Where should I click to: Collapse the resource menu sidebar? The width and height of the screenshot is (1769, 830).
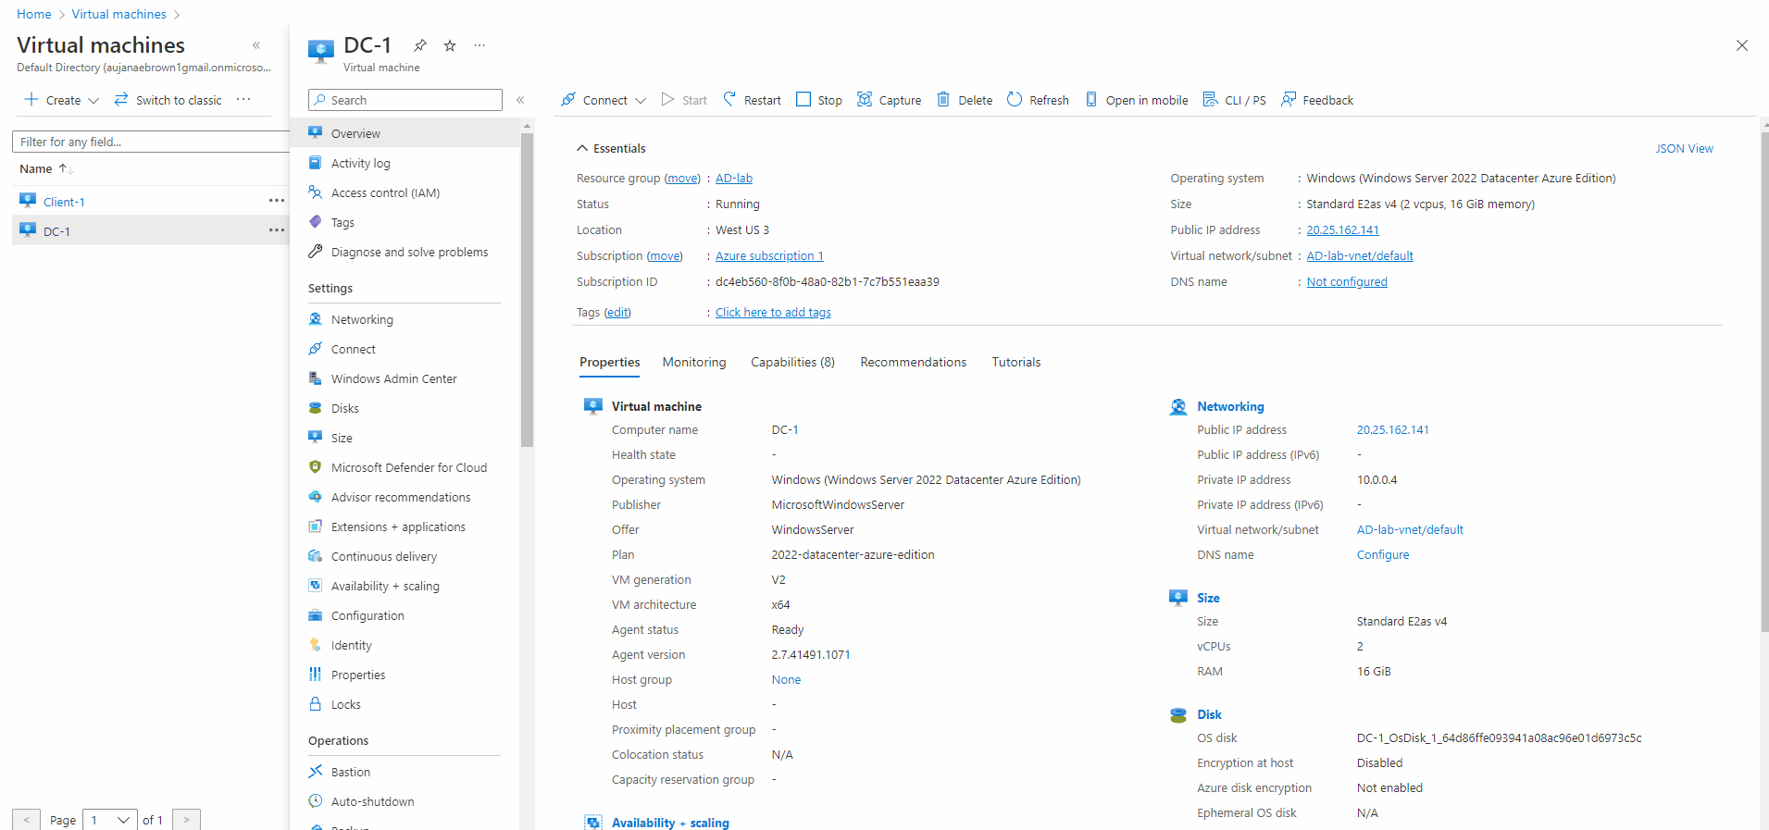tap(520, 100)
